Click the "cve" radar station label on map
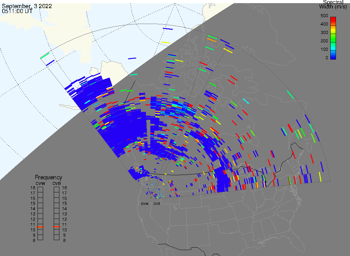The image size is (350, 256). click(x=157, y=203)
